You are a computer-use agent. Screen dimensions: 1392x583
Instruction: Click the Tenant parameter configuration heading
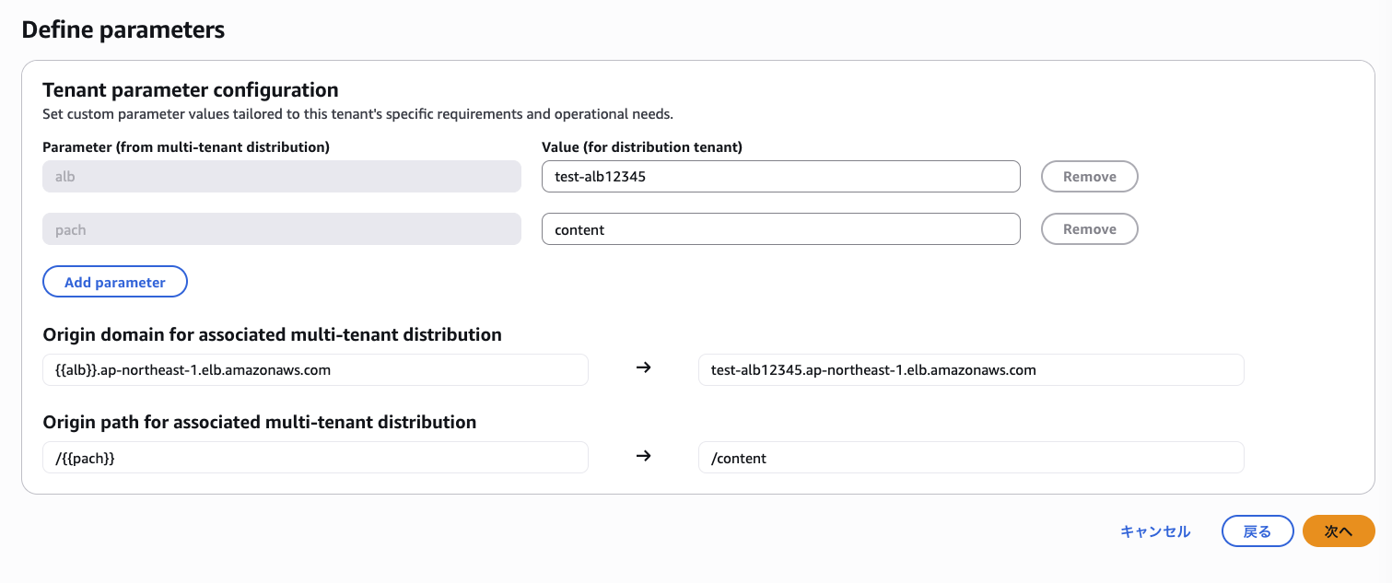(191, 90)
